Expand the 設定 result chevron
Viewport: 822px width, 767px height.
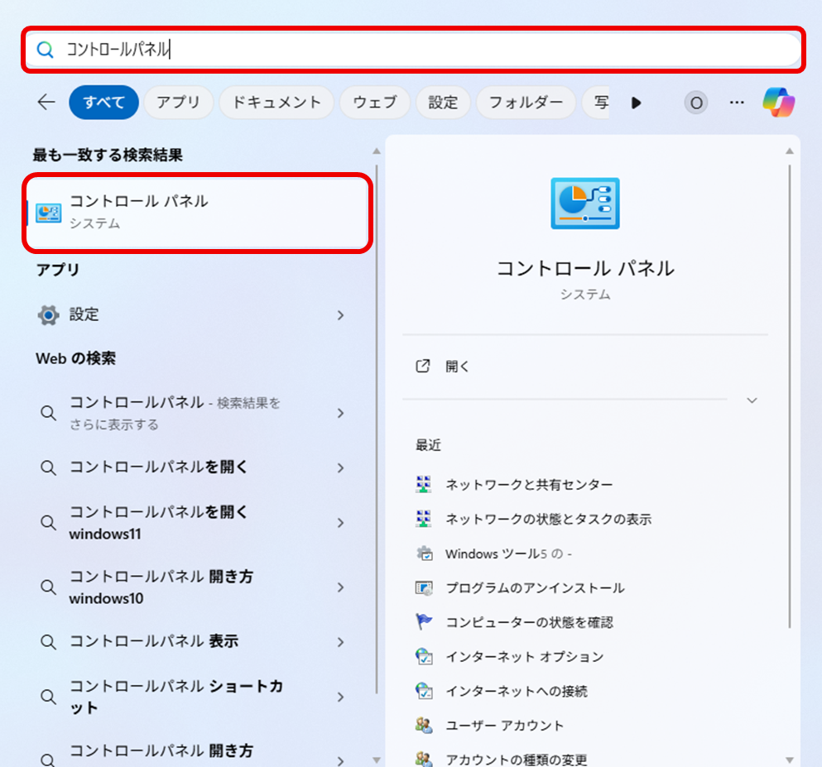340,314
